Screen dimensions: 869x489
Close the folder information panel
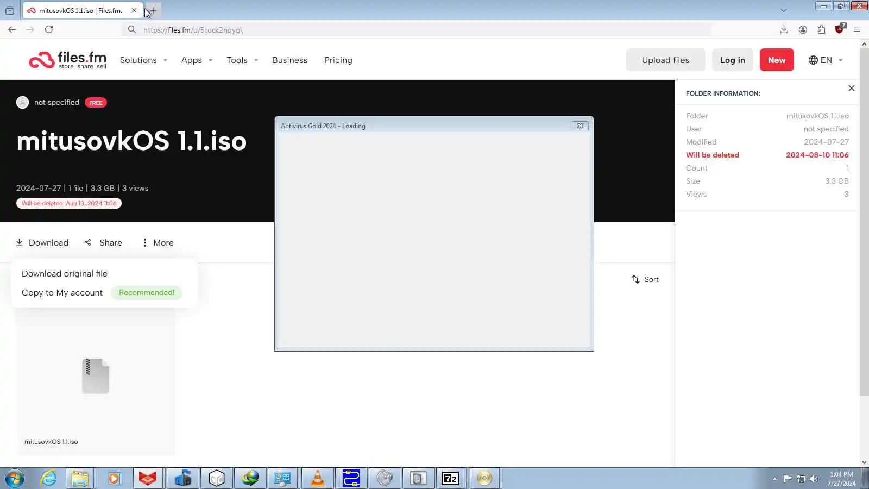(852, 88)
